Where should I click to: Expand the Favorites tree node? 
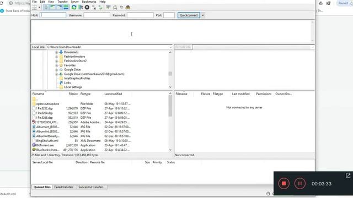(x=57, y=65)
